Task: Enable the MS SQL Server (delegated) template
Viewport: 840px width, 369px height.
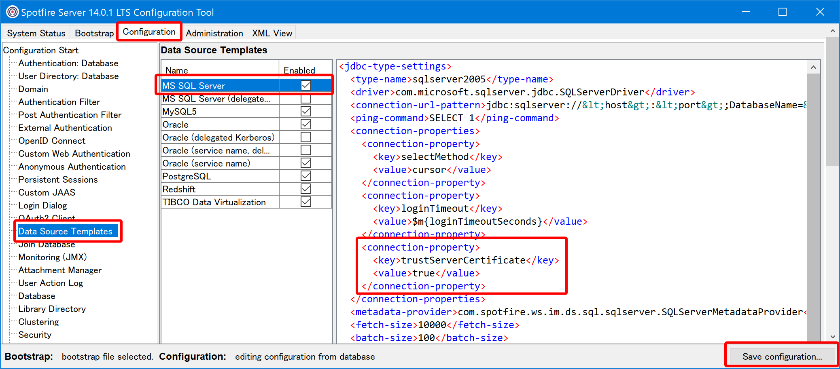Action: pos(306,98)
